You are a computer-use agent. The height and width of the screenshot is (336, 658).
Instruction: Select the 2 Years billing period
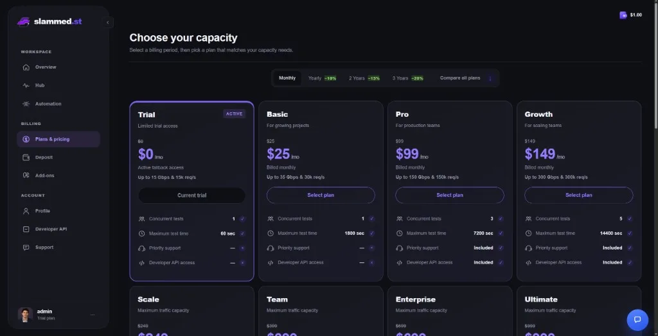[x=364, y=78]
